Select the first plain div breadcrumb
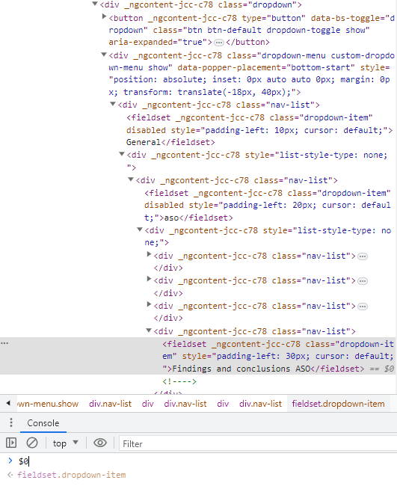The image size is (397, 486). tap(148, 404)
